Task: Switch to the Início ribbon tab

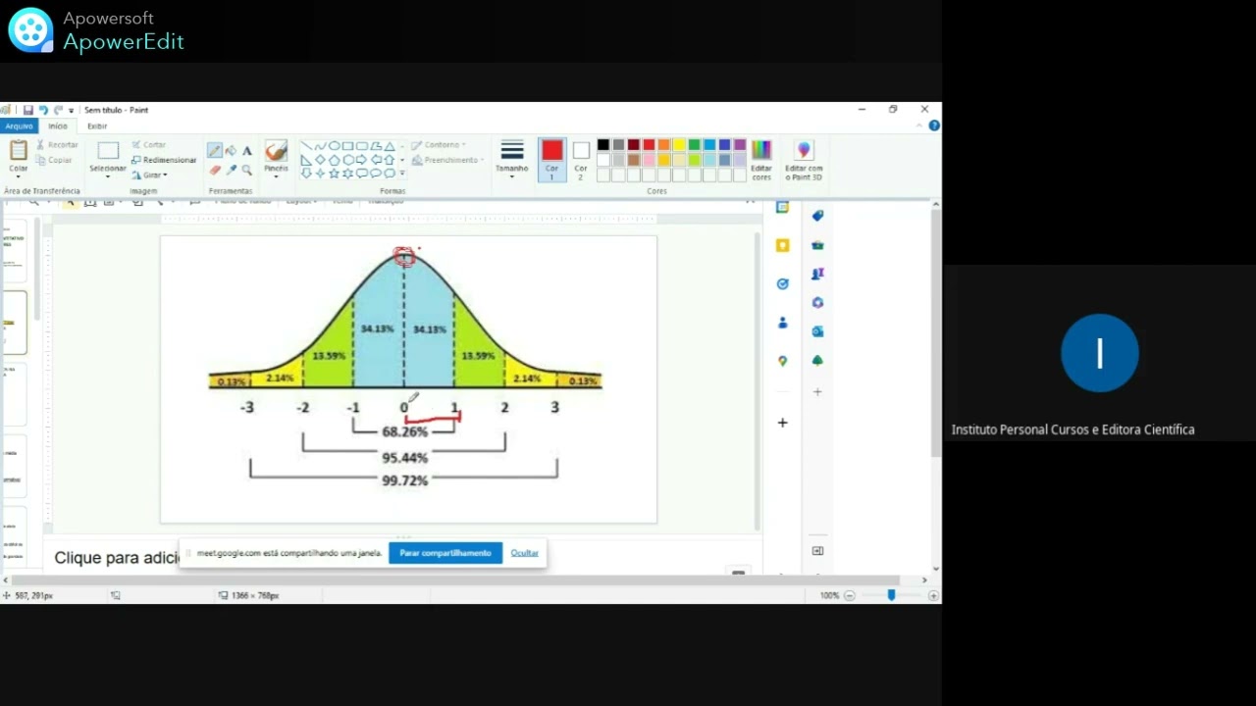Action: click(58, 126)
